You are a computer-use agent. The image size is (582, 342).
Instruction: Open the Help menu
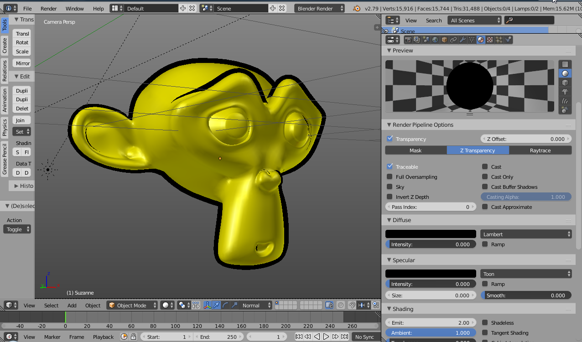point(99,8)
